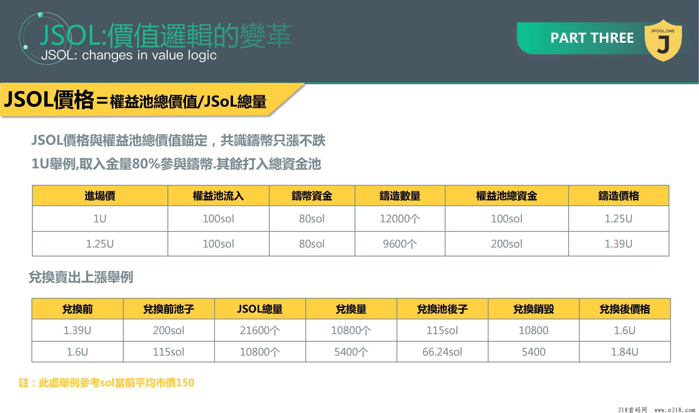Select the 1U cell under 進場價
Screen dimensions: 699x413
(100, 219)
